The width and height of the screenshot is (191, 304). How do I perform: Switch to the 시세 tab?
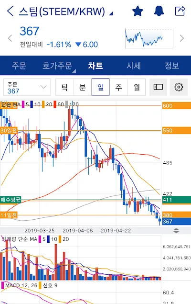click(x=134, y=66)
